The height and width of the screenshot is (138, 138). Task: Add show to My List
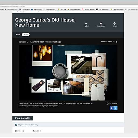[x=86, y=25]
